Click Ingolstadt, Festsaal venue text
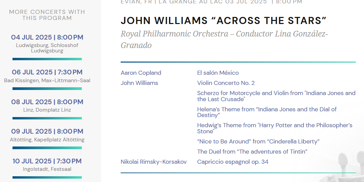 pyautogui.click(x=47, y=169)
